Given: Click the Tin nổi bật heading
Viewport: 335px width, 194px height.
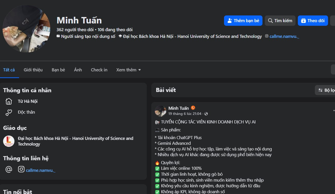Looking at the screenshot, I should pyautogui.click(x=18, y=192).
